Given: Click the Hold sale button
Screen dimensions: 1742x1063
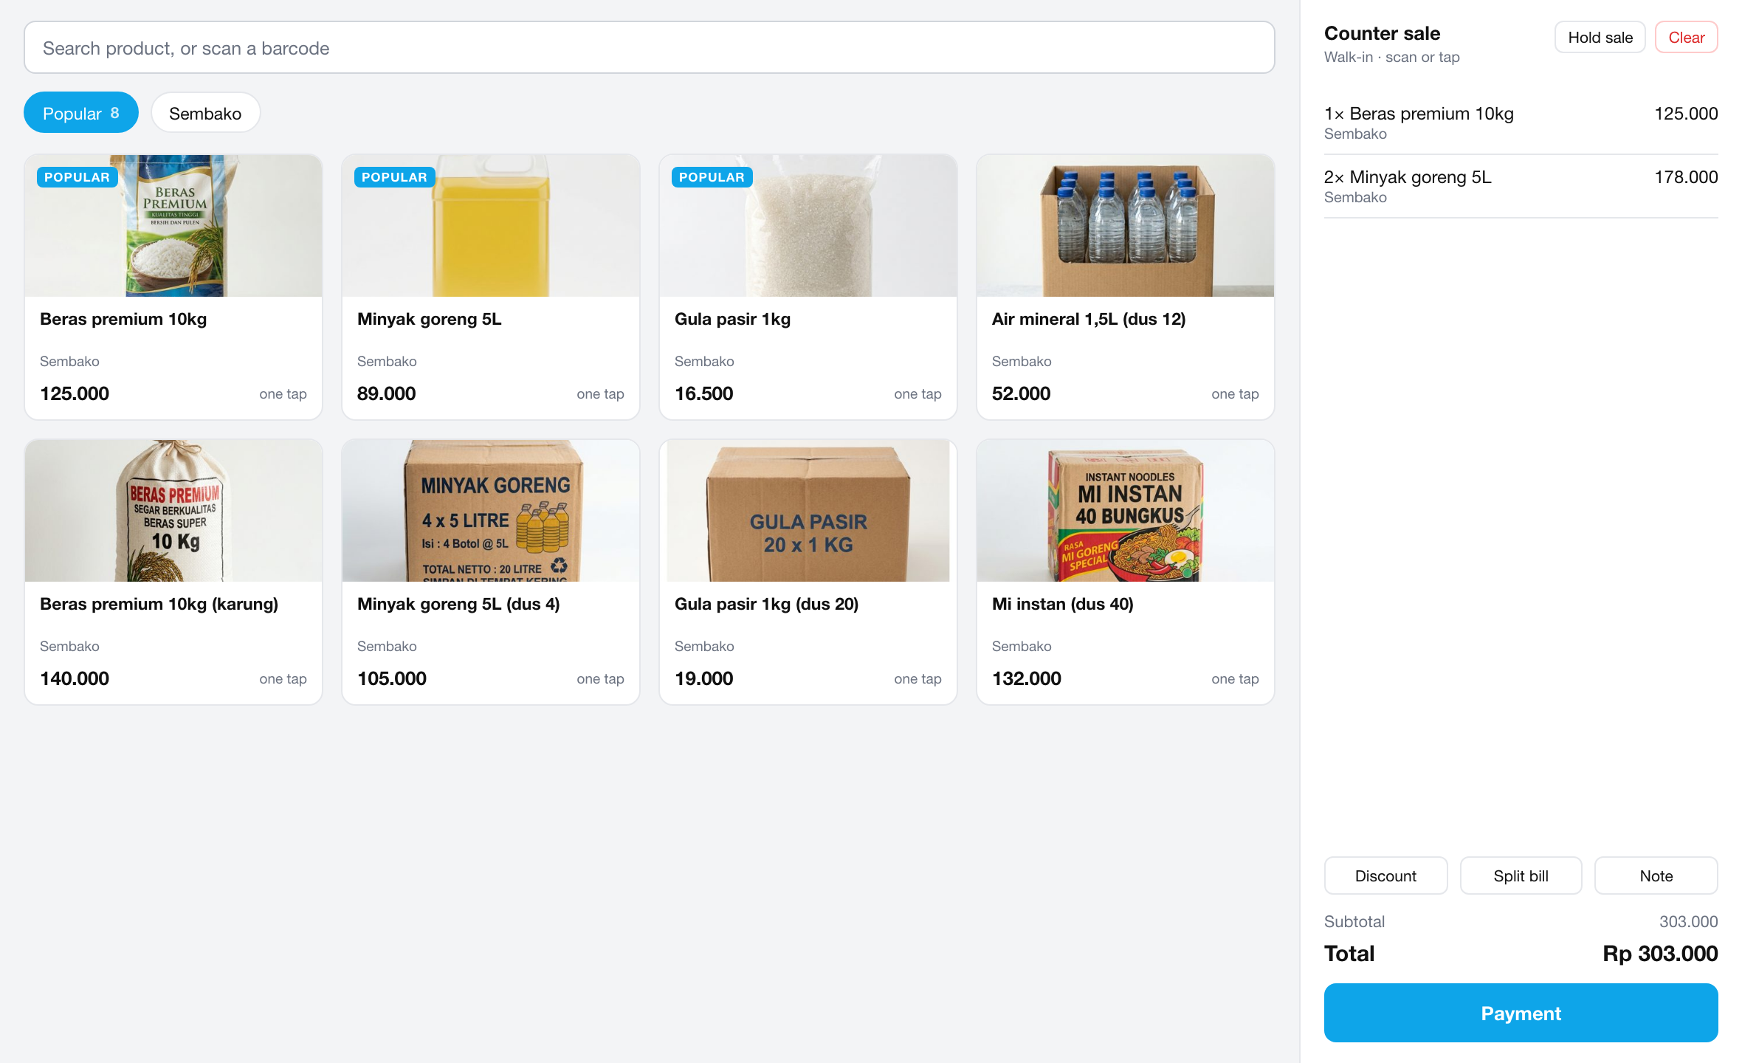Looking at the screenshot, I should (1600, 38).
